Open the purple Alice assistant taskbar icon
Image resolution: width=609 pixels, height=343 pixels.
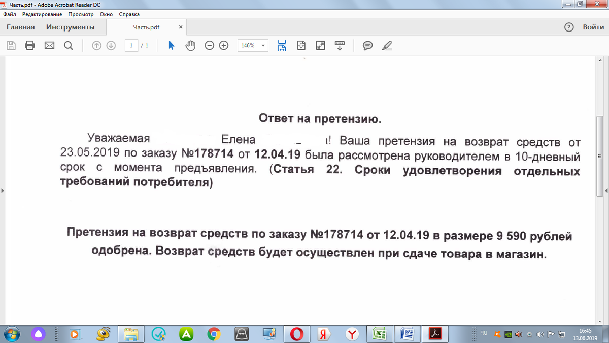tap(39, 334)
